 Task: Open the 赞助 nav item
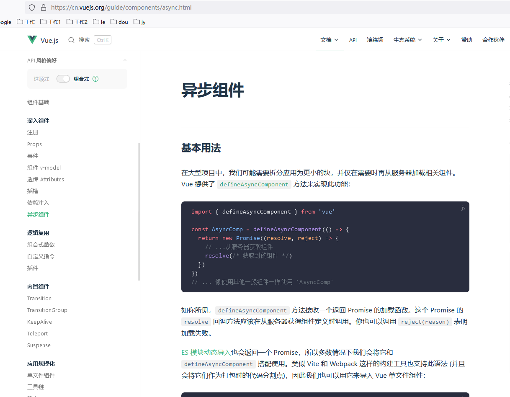pyautogui.click(x=467, y=40)
